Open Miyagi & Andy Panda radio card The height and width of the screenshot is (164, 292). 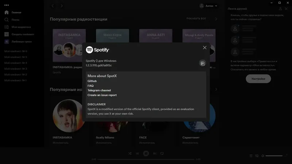click(x=199, y=36)
